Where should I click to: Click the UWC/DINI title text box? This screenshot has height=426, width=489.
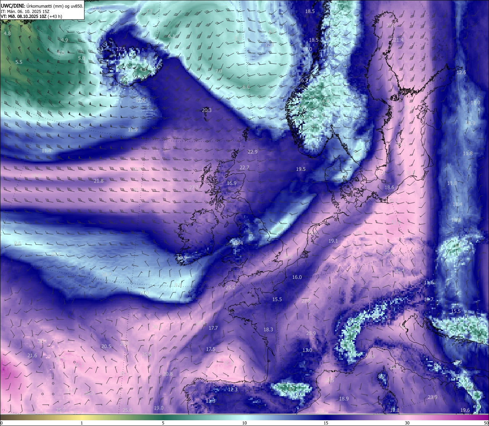click(x=42, y=10)
